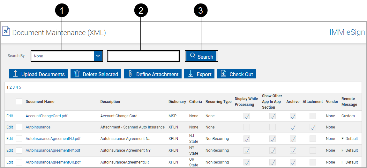This screenshot has width=367, height=168.
Task: Edit the AutoInsuranceAgreementNY.pdf row
Action: point(10,150)
